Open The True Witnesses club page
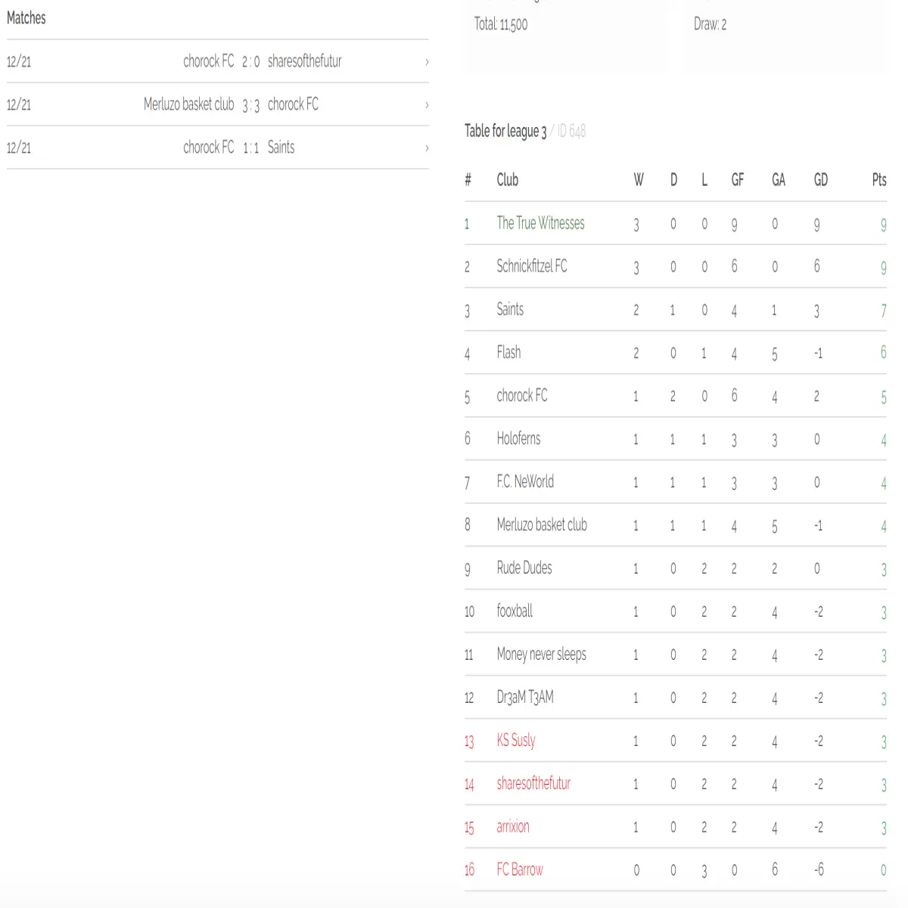 pos(540,223)
